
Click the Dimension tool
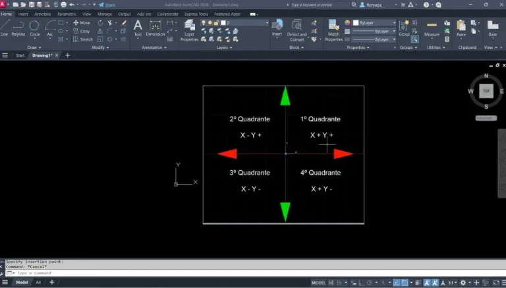click(x=155, y=28)
